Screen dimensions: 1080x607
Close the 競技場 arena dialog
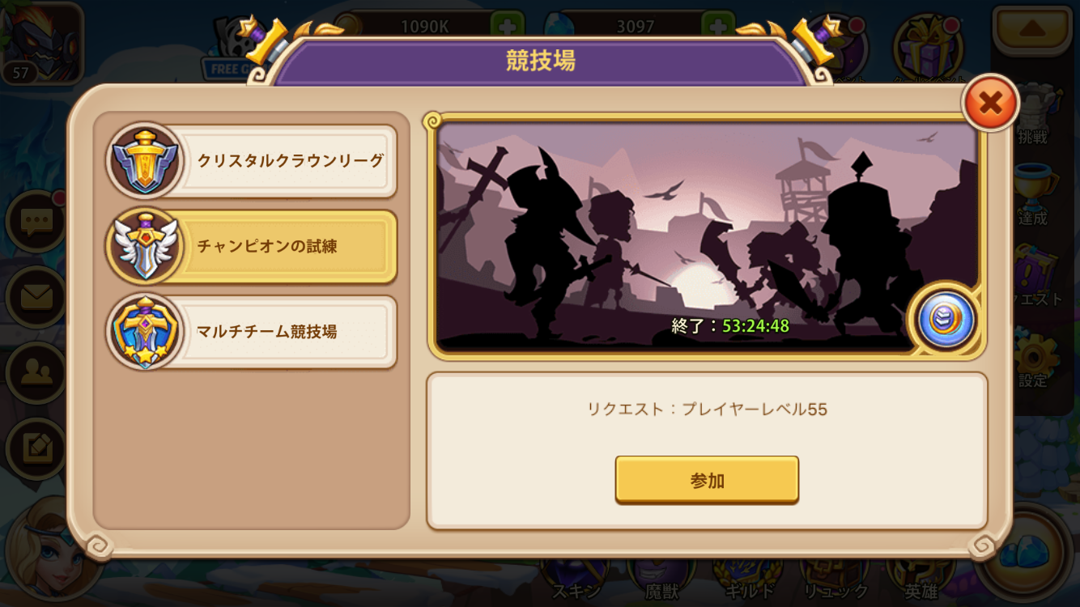(x=989, y=103)
